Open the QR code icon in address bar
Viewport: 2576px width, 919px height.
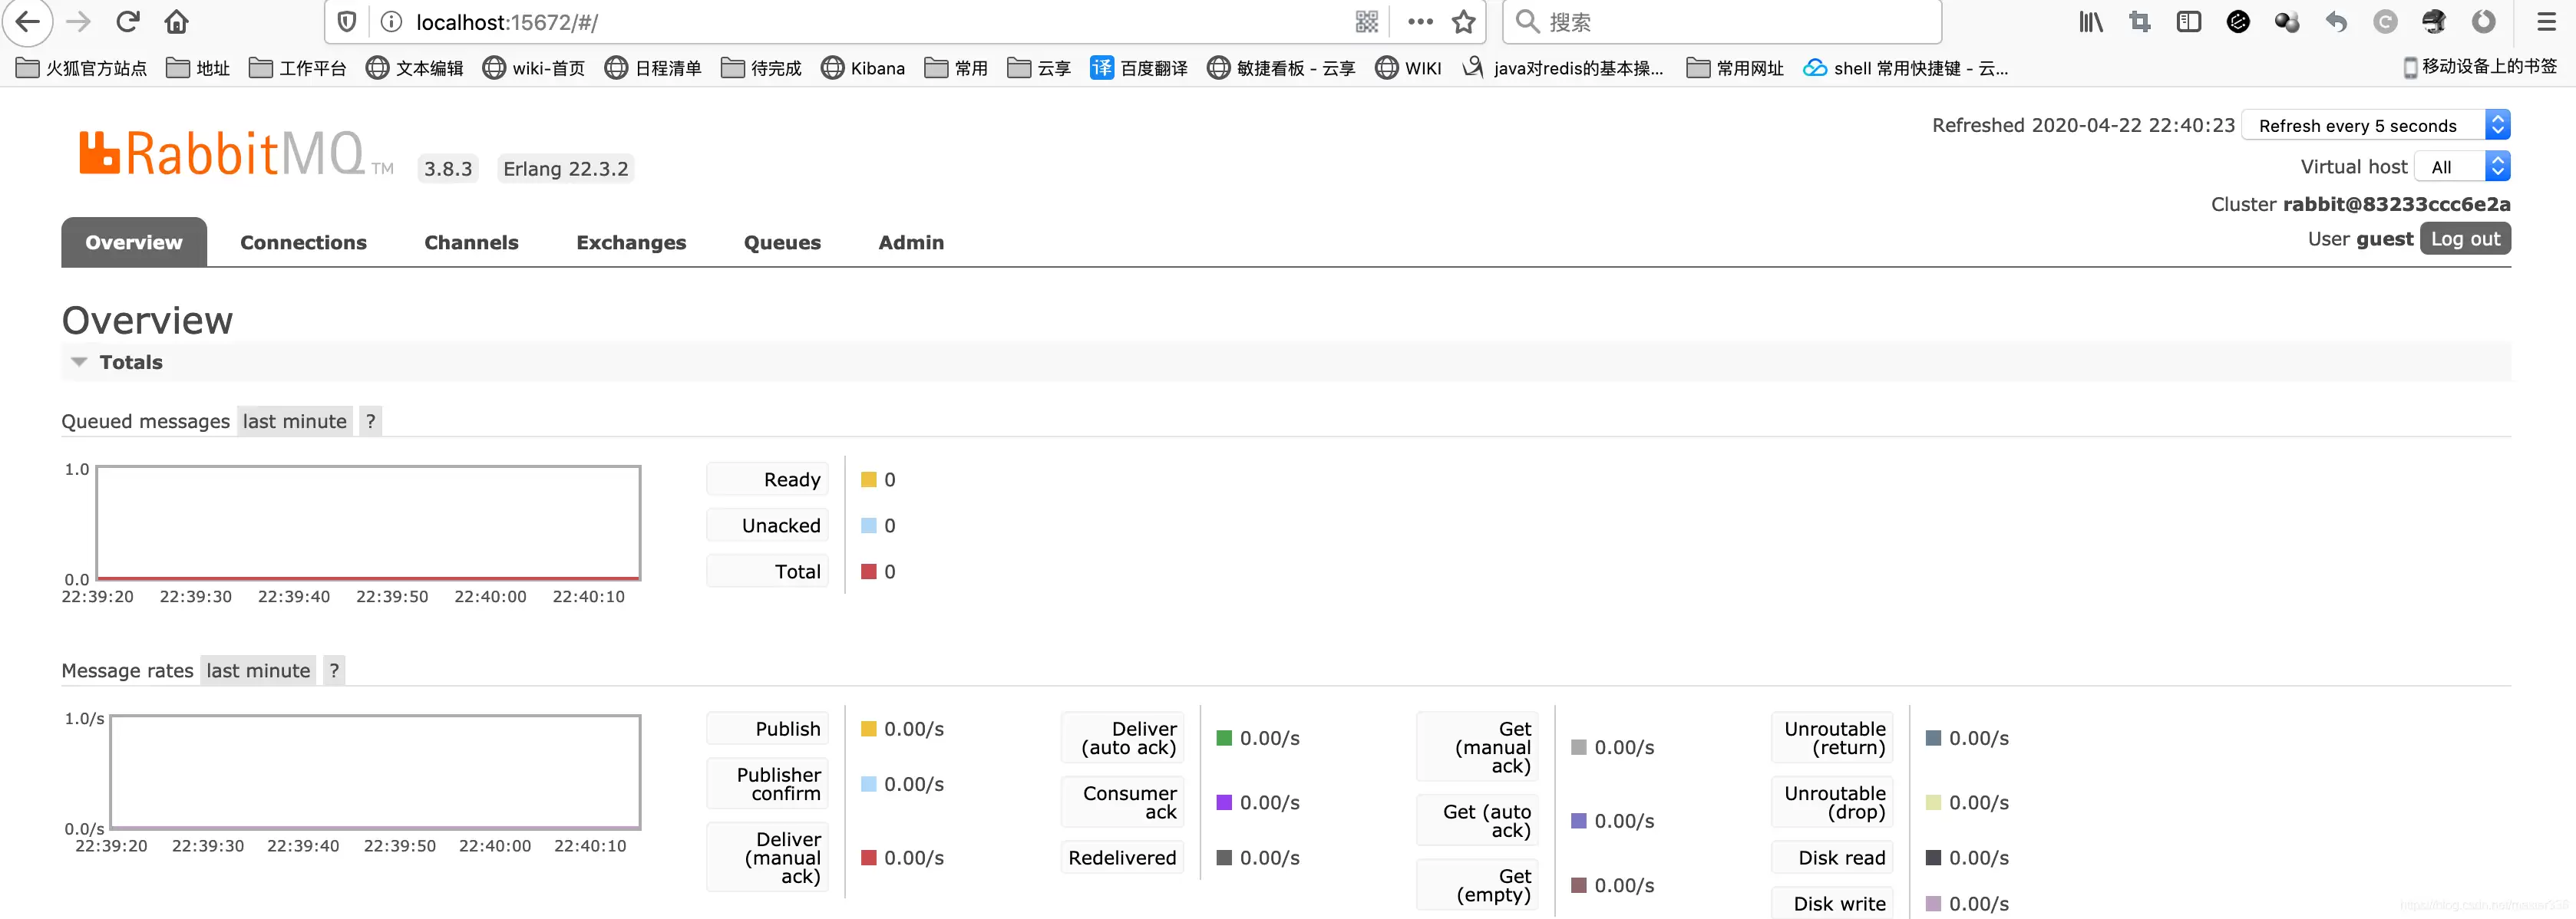[1367, 22]
